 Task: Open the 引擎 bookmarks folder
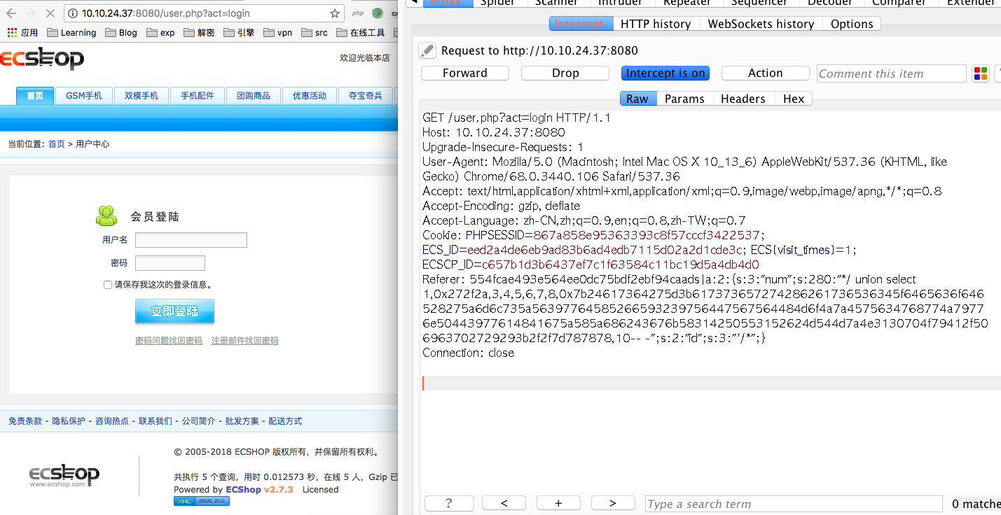click(240, 32)
